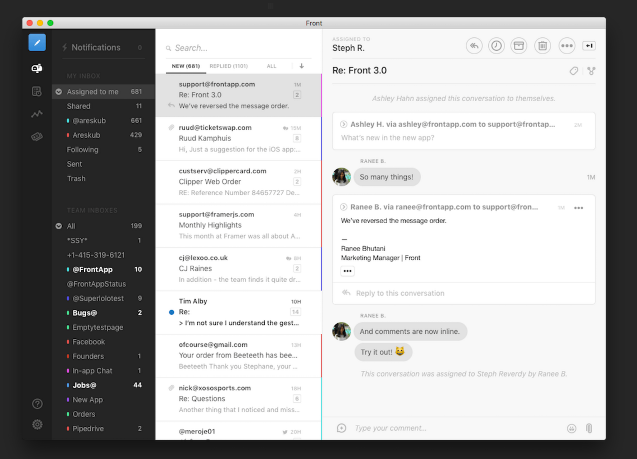
Task: Open the Jobs@ team inbox
Action: [x=84, y=385]
